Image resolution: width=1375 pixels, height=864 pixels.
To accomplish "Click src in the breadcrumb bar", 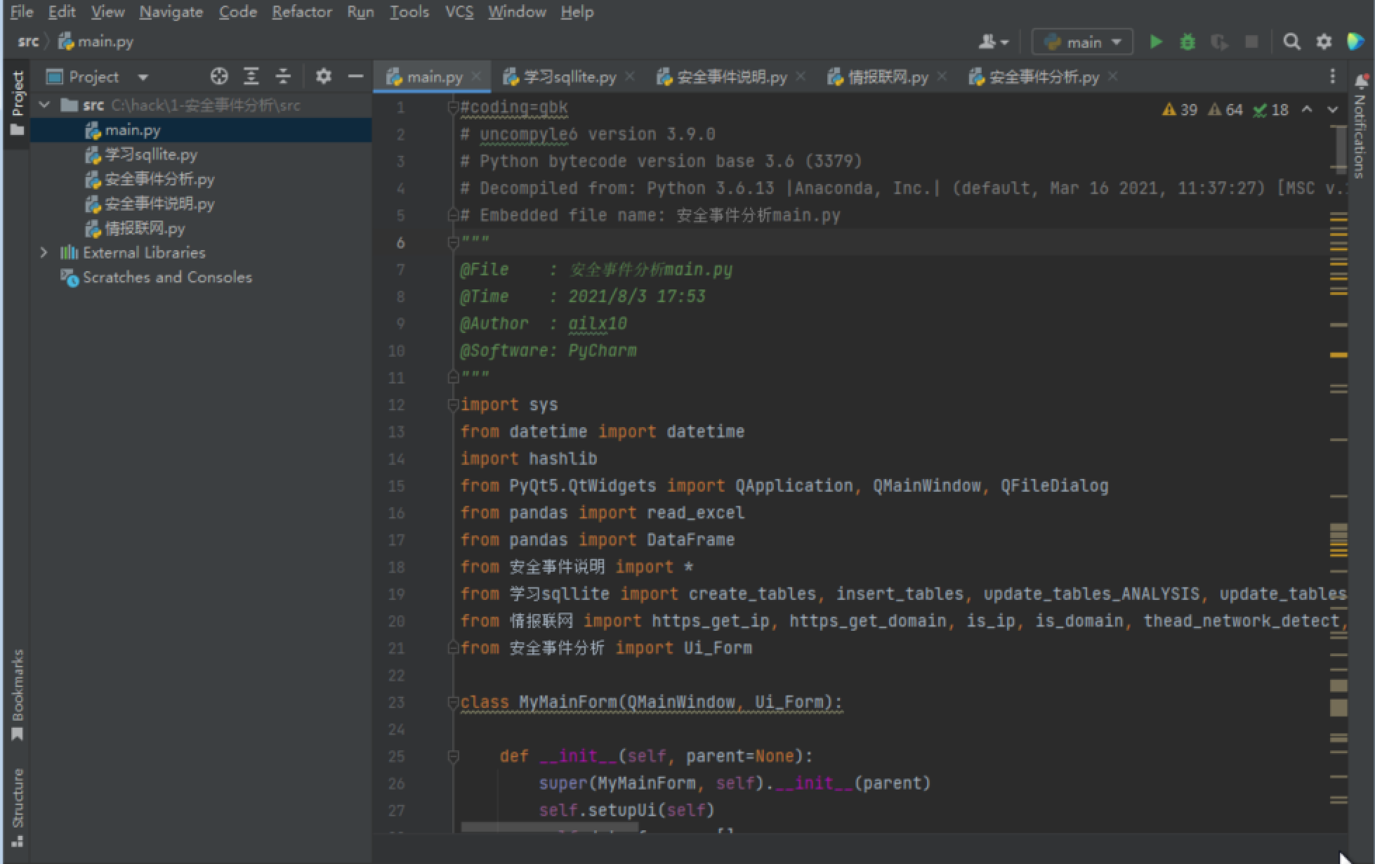I will pyautogui.click(x=27, y=41).
